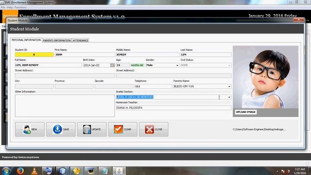
Task: Click the orange checkmark icon on CLEAR
Action: point(119,129)
